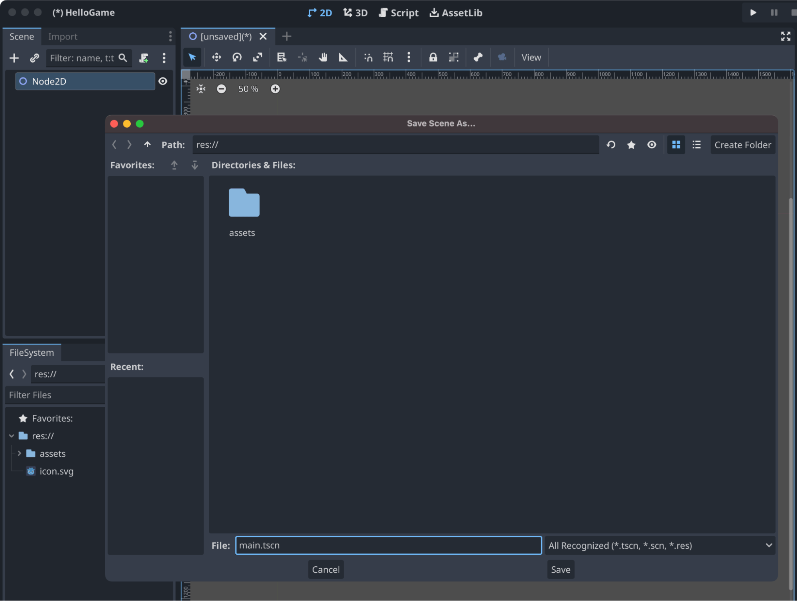Expand the assets folder in FileSystem

click(x=19, y=453)
